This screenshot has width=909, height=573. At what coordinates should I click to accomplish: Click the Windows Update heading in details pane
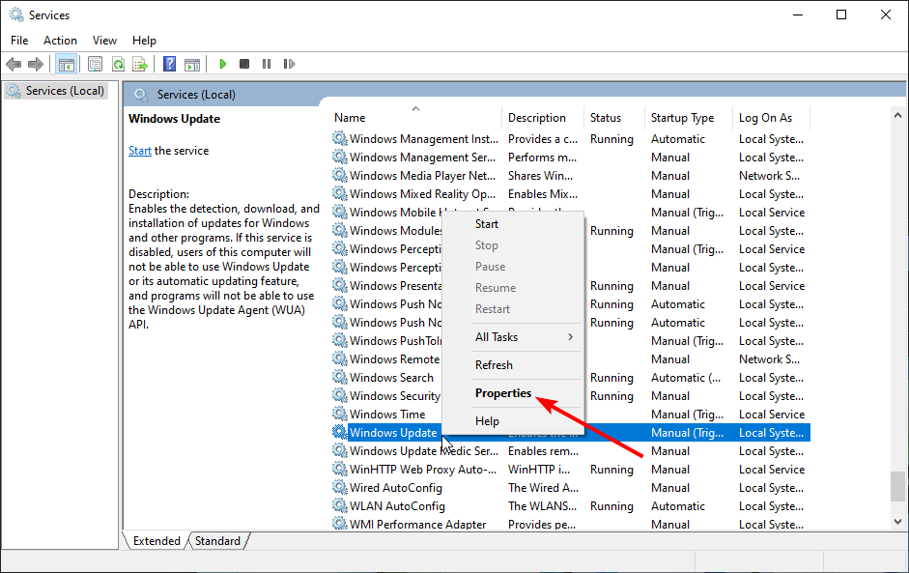click(175, 119)
